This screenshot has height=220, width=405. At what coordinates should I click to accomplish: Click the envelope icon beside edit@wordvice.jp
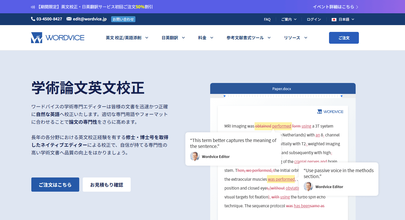69,19
